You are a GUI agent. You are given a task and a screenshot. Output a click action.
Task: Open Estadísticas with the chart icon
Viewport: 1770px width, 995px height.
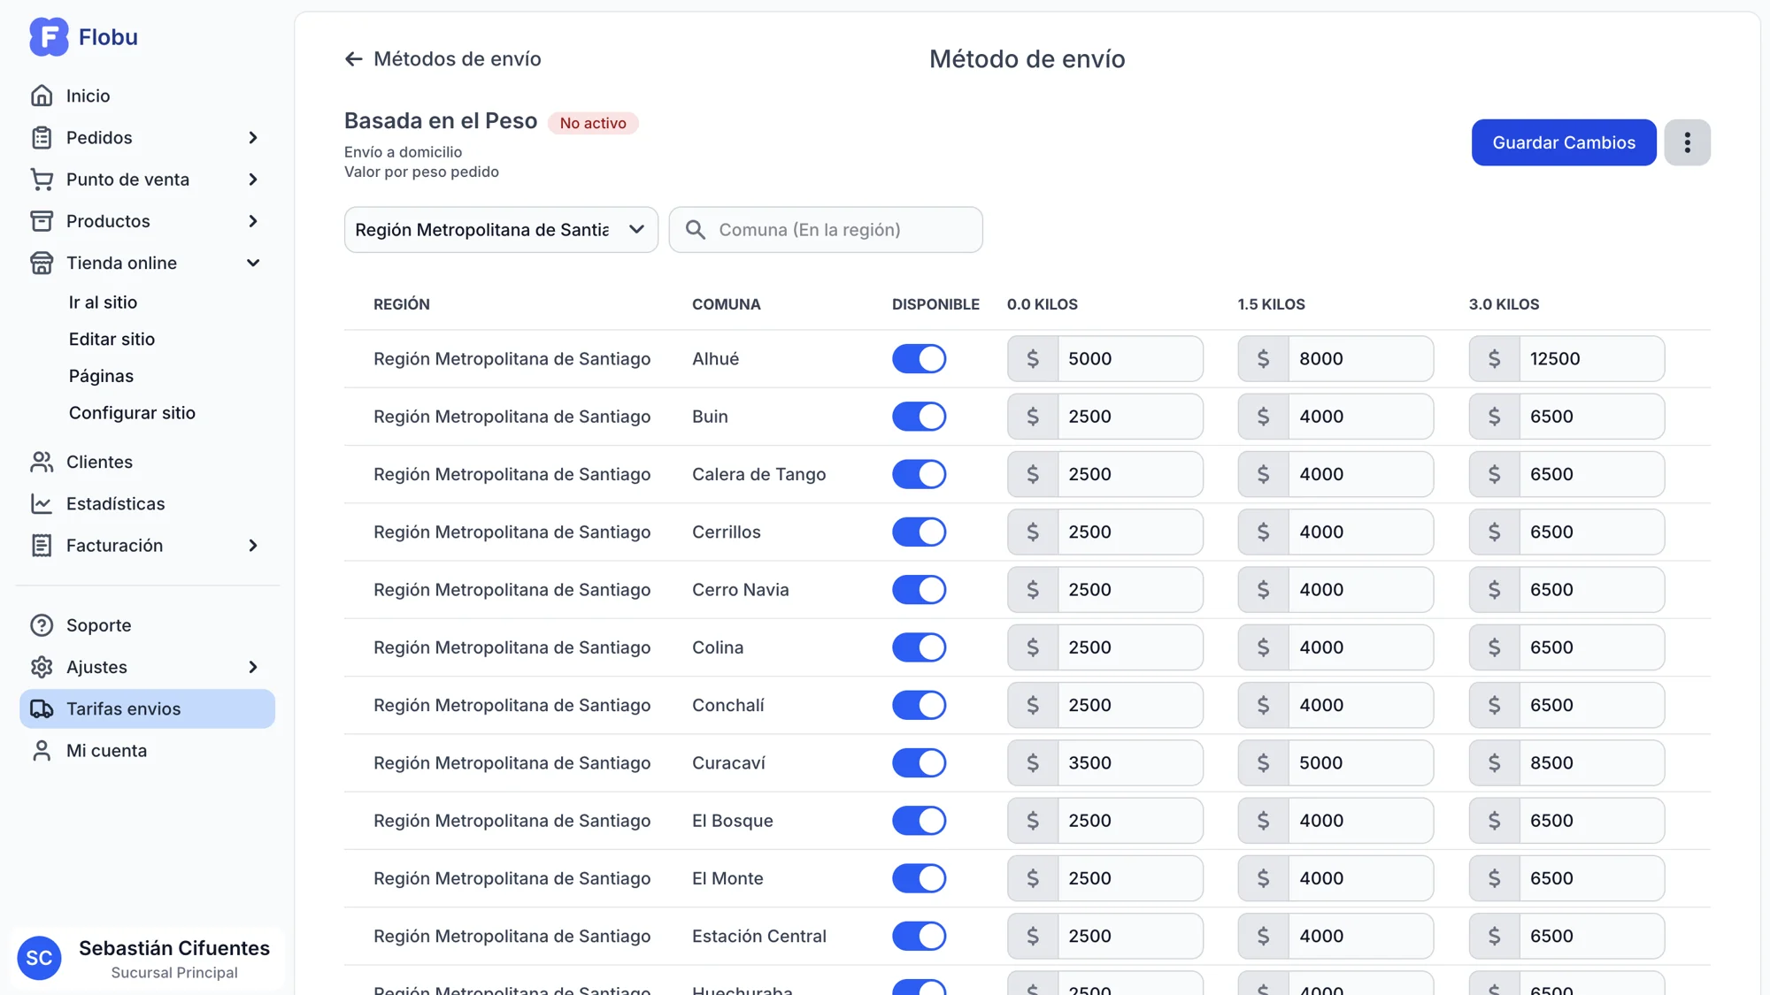point(42,503)
